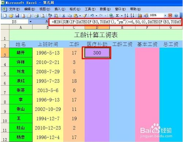Click the Cut scissors icon
The image size is (183, 142).
pos(64,16)
